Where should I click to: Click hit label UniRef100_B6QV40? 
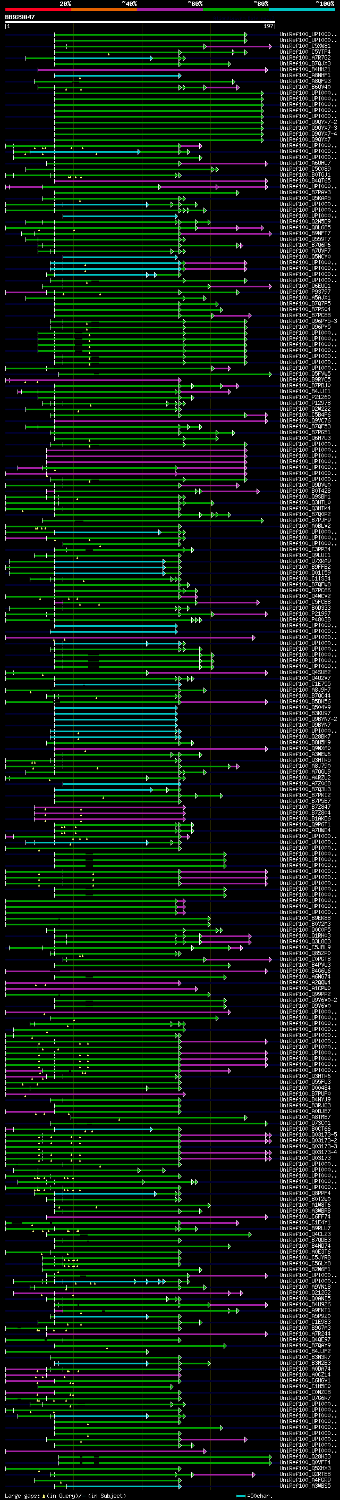305,87
